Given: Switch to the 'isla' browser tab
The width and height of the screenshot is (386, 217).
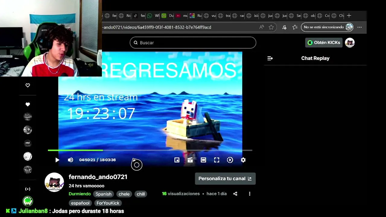Looking at the screenshot, I should [x=252, y=16].
